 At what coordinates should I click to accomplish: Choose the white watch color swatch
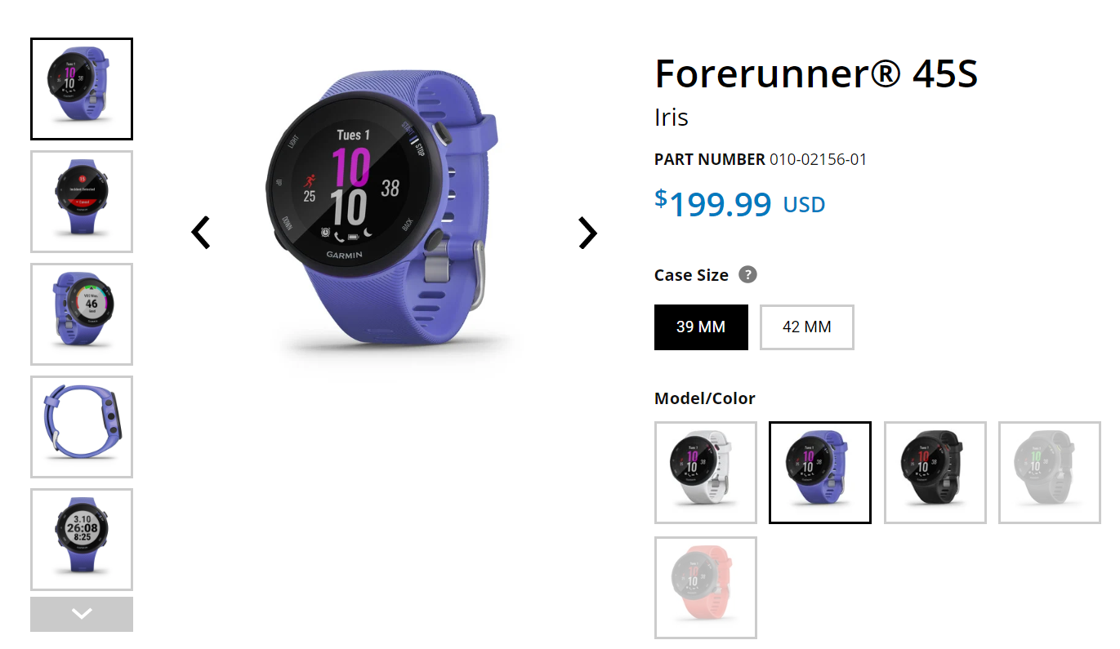click(x=706, y=473)
